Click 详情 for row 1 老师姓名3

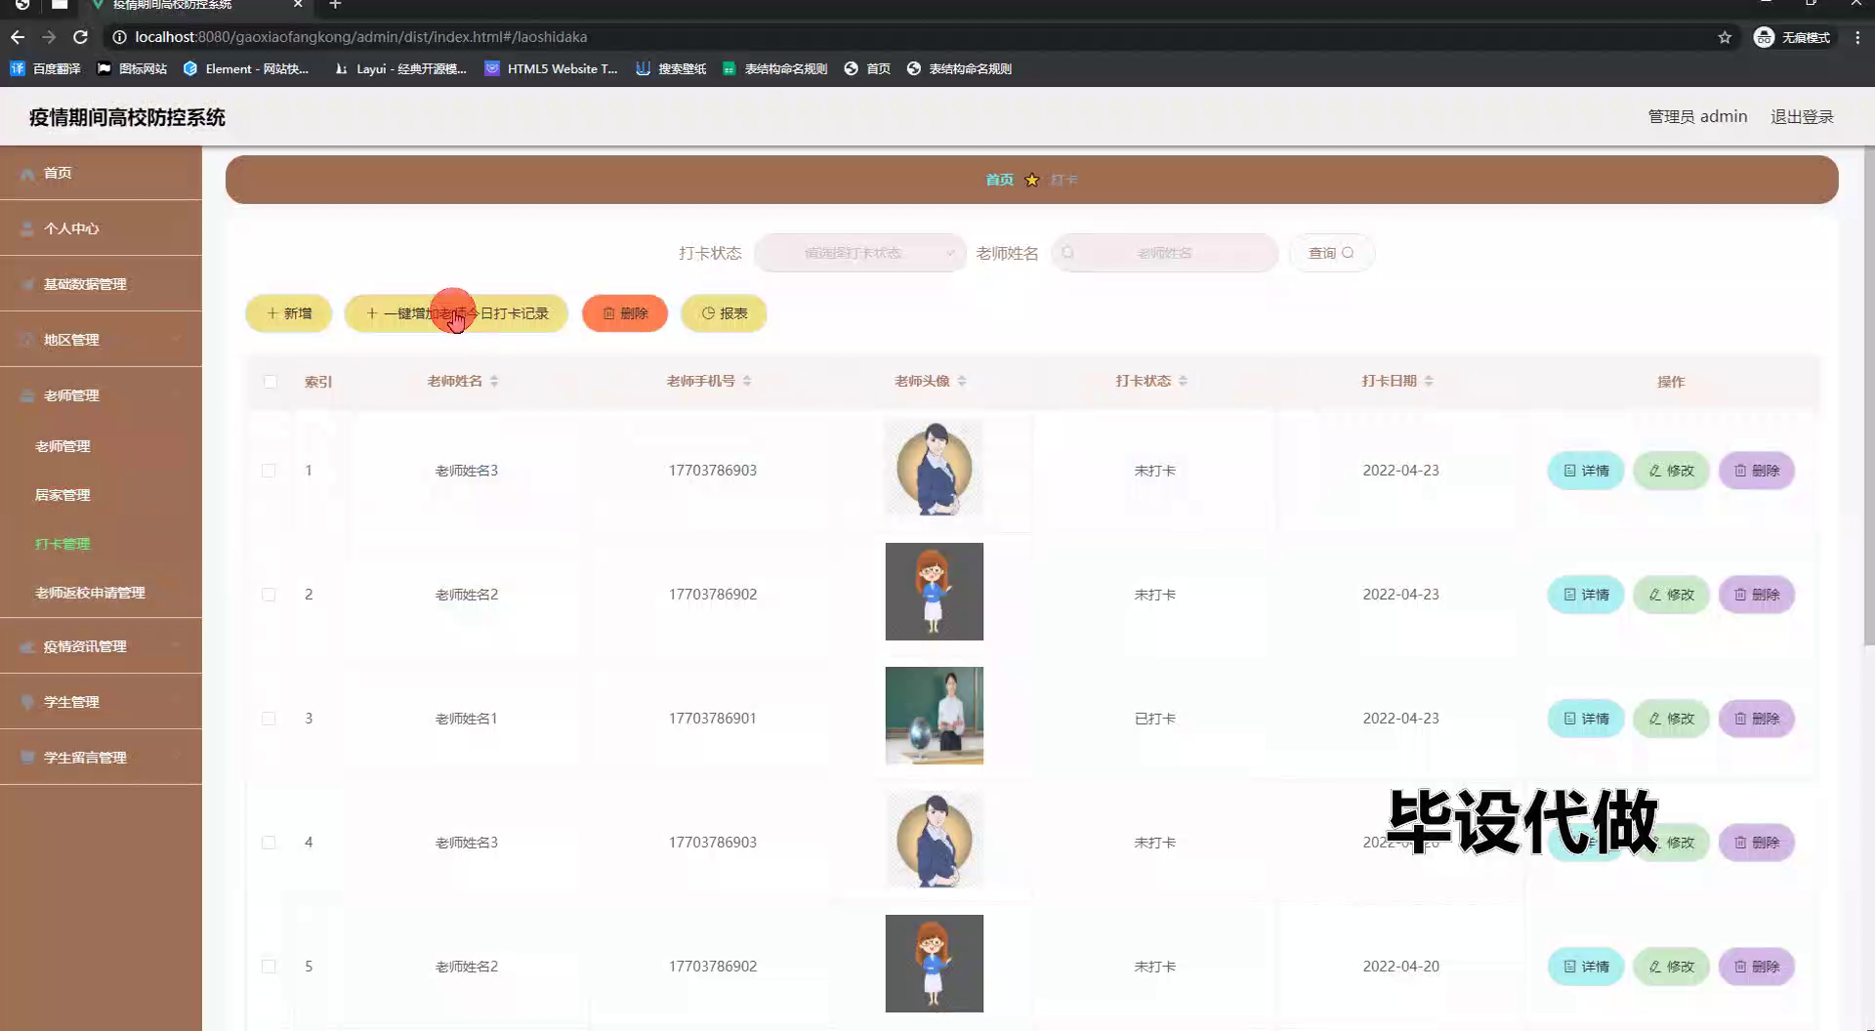click(x=1586, y=471)
